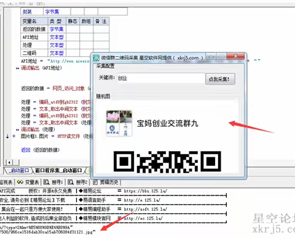Click the output line ending in f31121.jpg

47,232
